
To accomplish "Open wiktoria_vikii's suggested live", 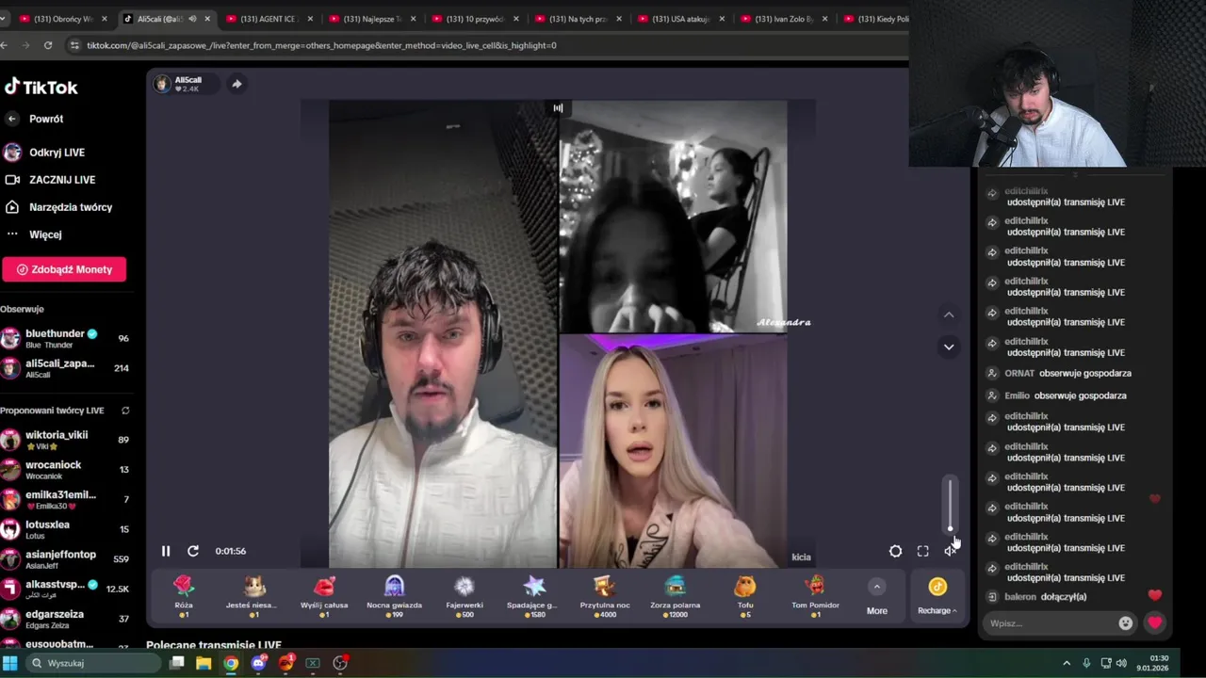I will 64,440.
